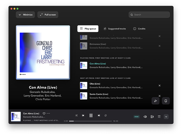Open the Credits tab
This screenshot has width=182, height=135.
[139, 29]
